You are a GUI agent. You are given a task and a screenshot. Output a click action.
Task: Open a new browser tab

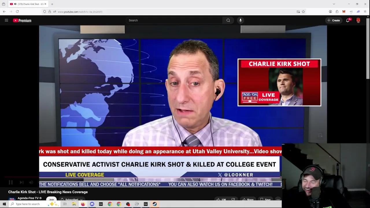point(52,4)
